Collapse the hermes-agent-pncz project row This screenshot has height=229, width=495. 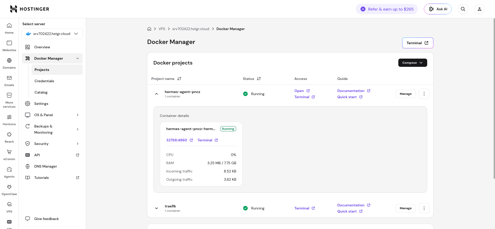point(156,94)
